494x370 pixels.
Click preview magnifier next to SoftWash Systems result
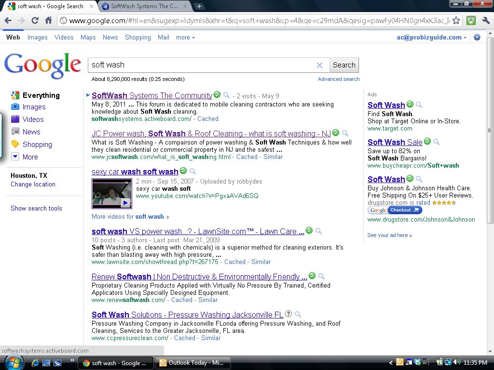pos(226,95)
